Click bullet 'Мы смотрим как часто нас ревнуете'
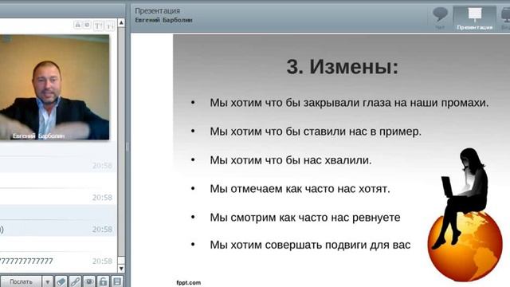Screen dimensions: 510x287 (x=305, y=218)
